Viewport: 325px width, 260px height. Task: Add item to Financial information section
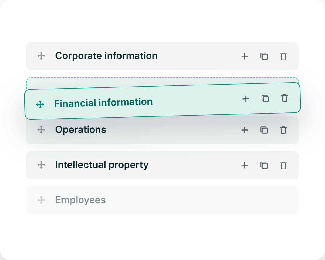point(246,99)
